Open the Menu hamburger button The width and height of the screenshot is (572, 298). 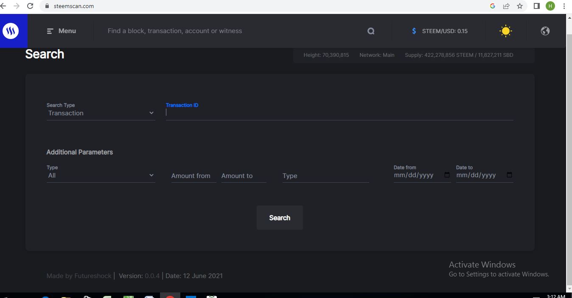pos(62,31)
